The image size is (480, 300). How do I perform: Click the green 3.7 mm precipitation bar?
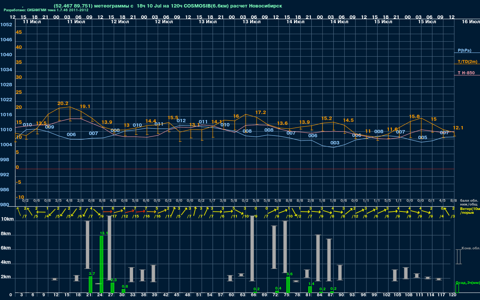coord(90,285)
